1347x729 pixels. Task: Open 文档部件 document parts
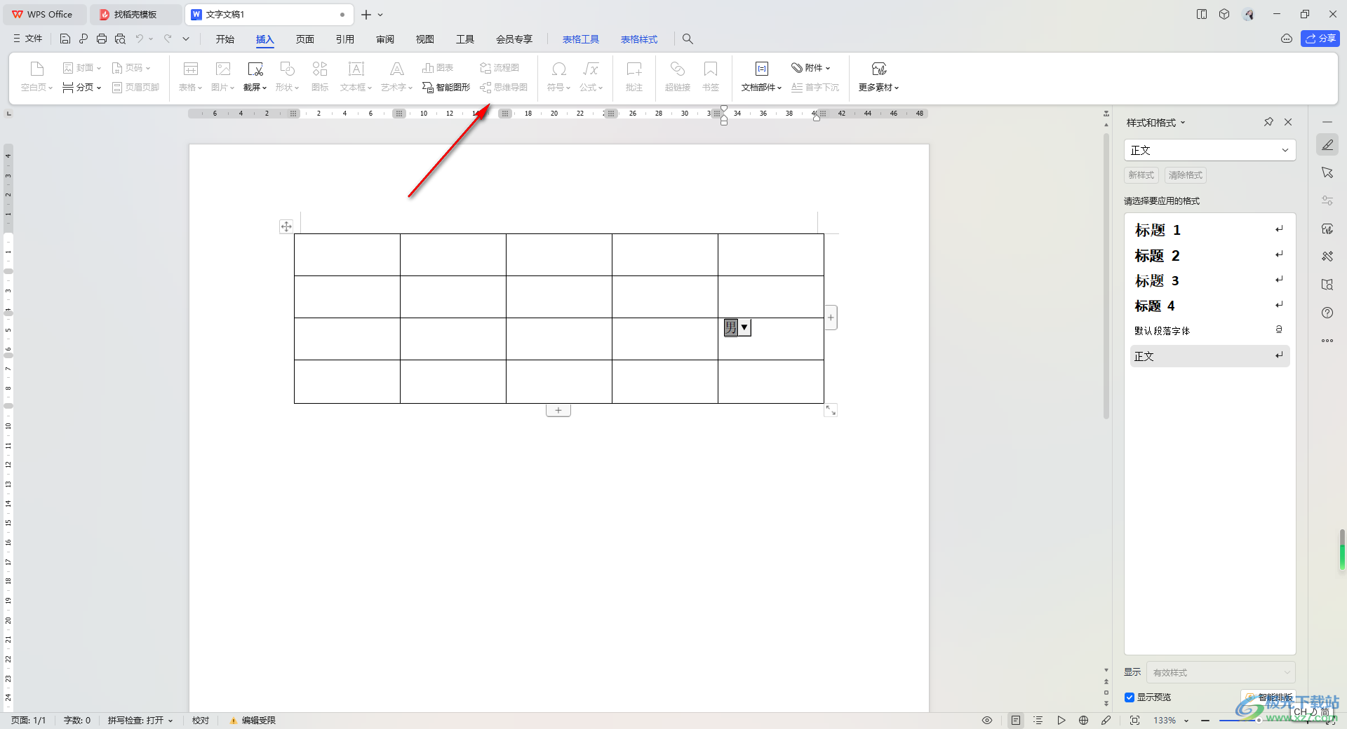point(761,76)
